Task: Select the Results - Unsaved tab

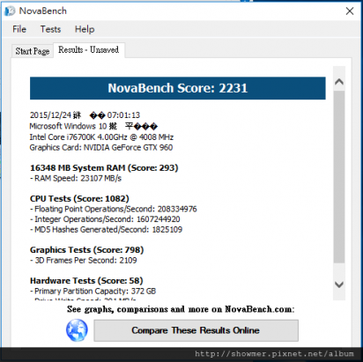Action: (89, 50)
